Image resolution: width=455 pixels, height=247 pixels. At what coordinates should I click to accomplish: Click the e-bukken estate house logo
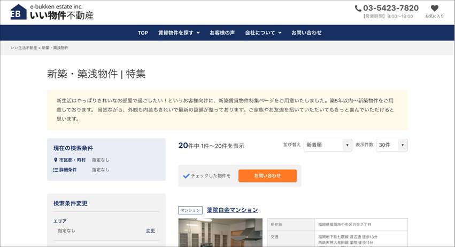(x=19, y=12)
